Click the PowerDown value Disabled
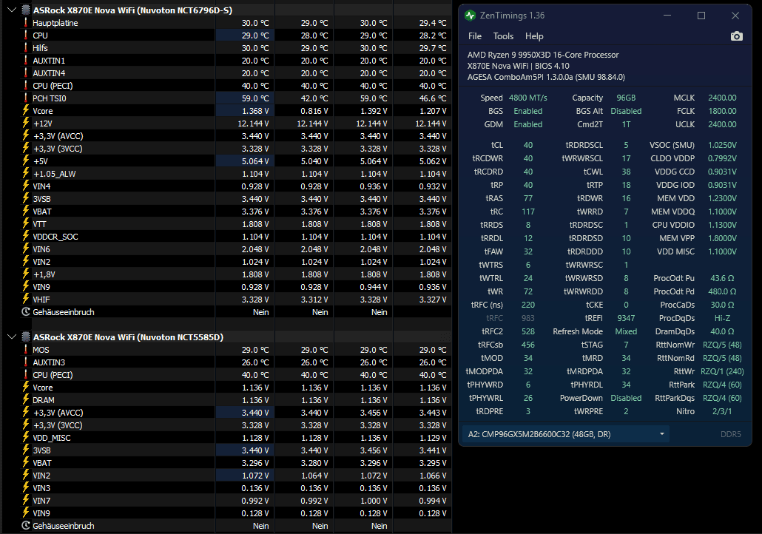The height and width of the screenshot is (534, 762). click(x=626, y=398)
